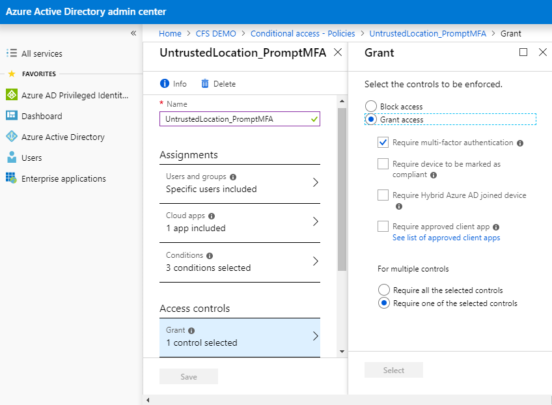Check Require device to be marked compliant
This screenshot has width=552, height=405.
click(x=383, y=164)
